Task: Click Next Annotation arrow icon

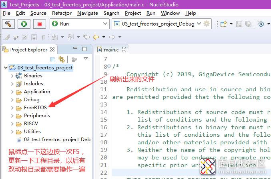Action: (x=55, y=37)
